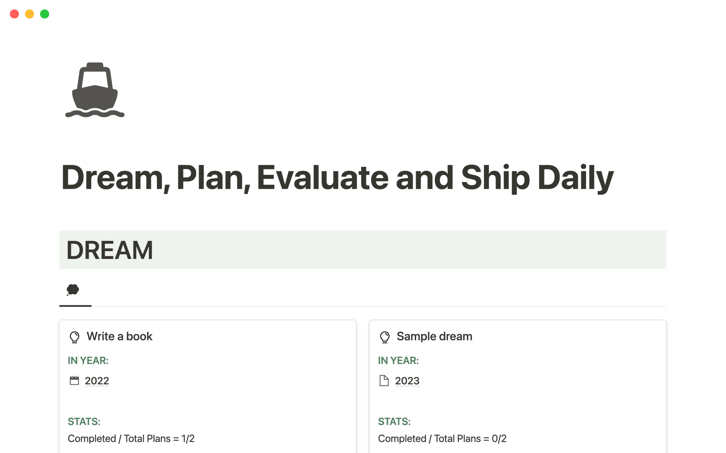
Task: Open the 2023 year page link
Action: tap(407, 381)
